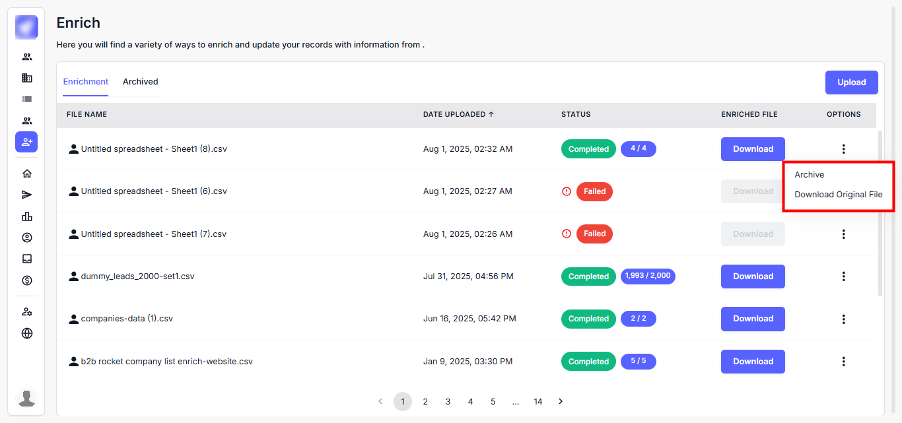Choose Download Original File menu entry
Viewport: 902px width, 423px height.
(x=838, y=195)
